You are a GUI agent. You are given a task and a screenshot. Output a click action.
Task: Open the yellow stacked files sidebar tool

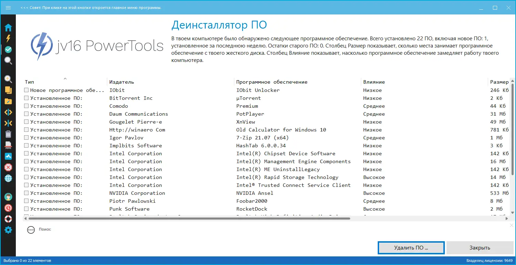[x=8, y=90]
